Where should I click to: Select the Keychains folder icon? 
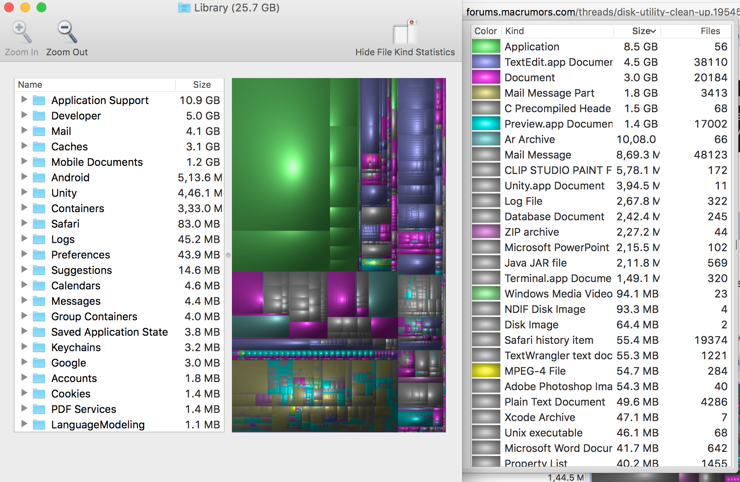click(39, 347)
